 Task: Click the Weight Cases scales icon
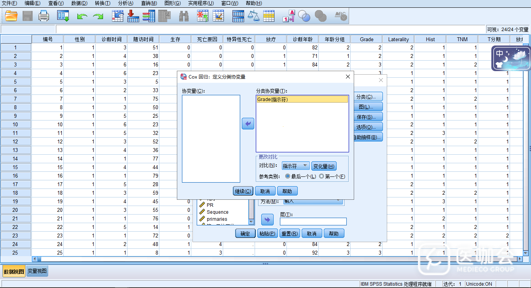pos(253,16)
